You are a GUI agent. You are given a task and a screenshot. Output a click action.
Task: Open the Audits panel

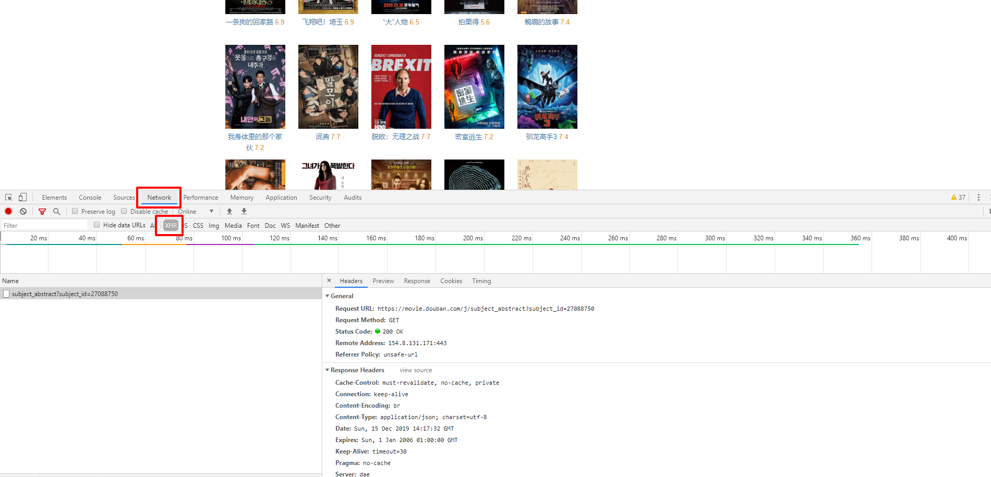(x=353, y=198)
